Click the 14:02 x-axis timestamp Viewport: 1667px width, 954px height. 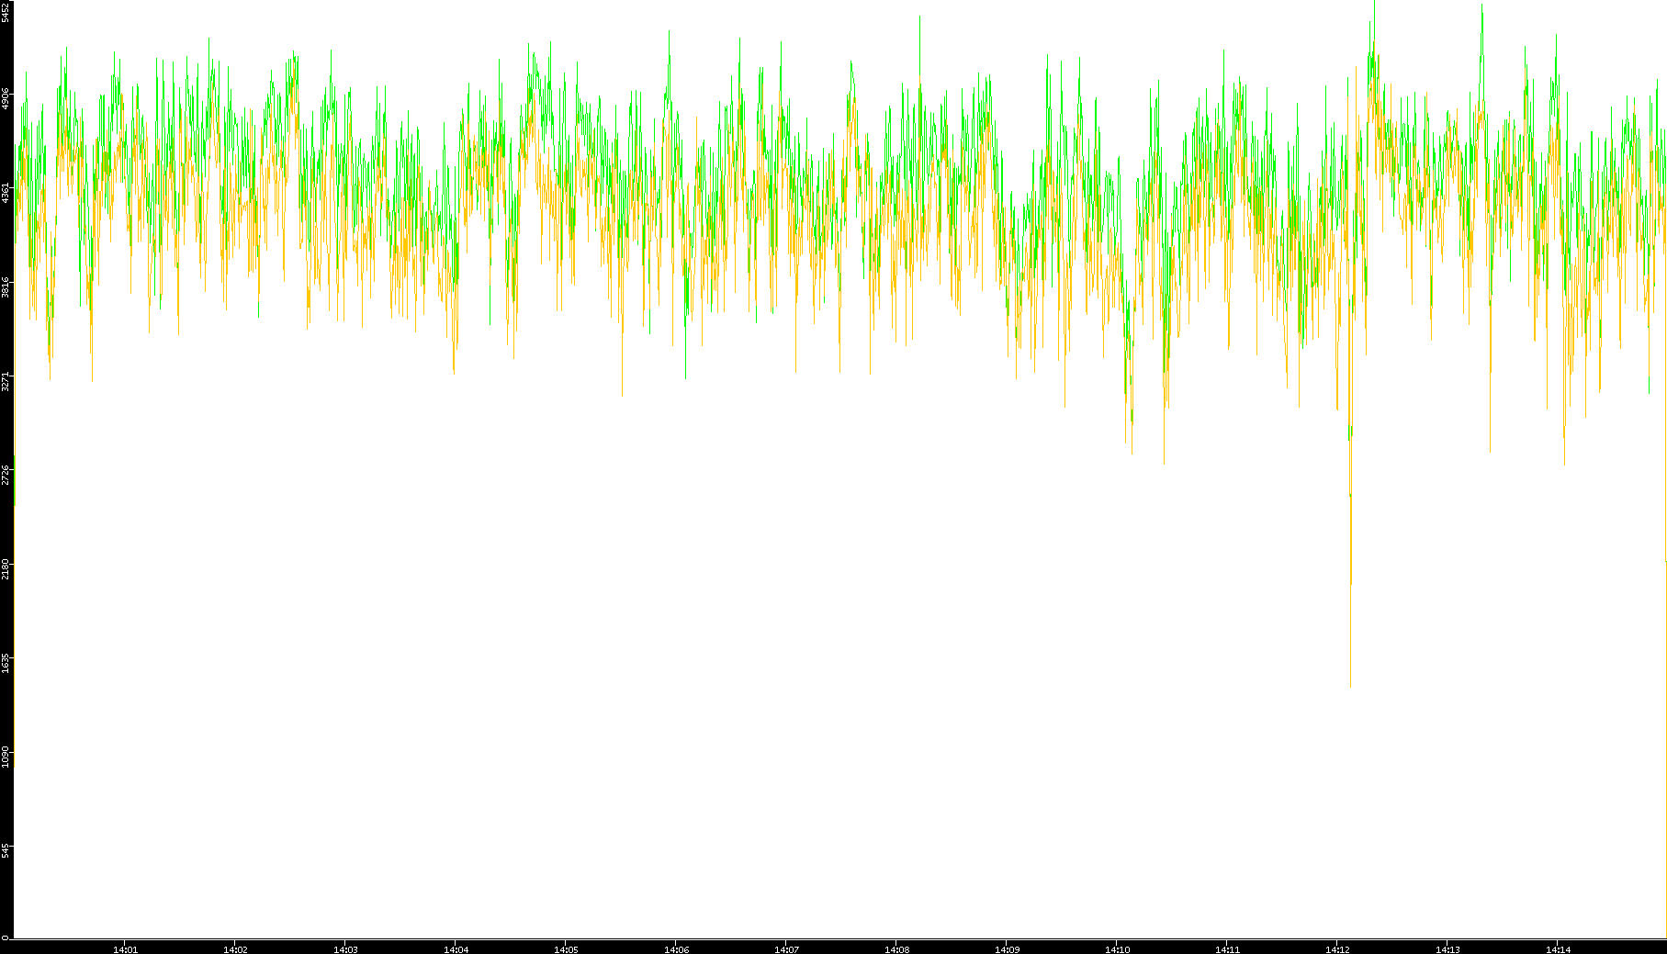(235, 948)
